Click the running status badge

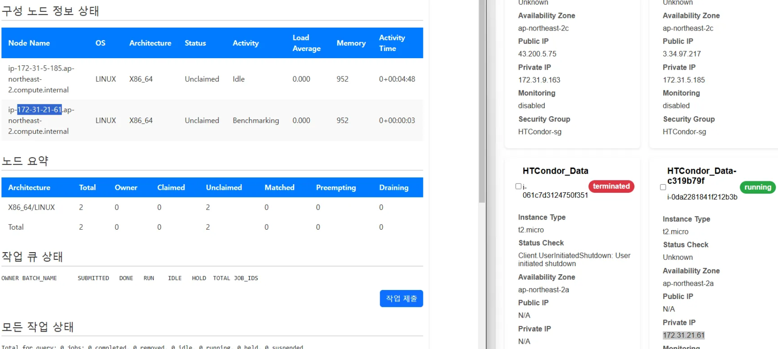pos(758,187)
